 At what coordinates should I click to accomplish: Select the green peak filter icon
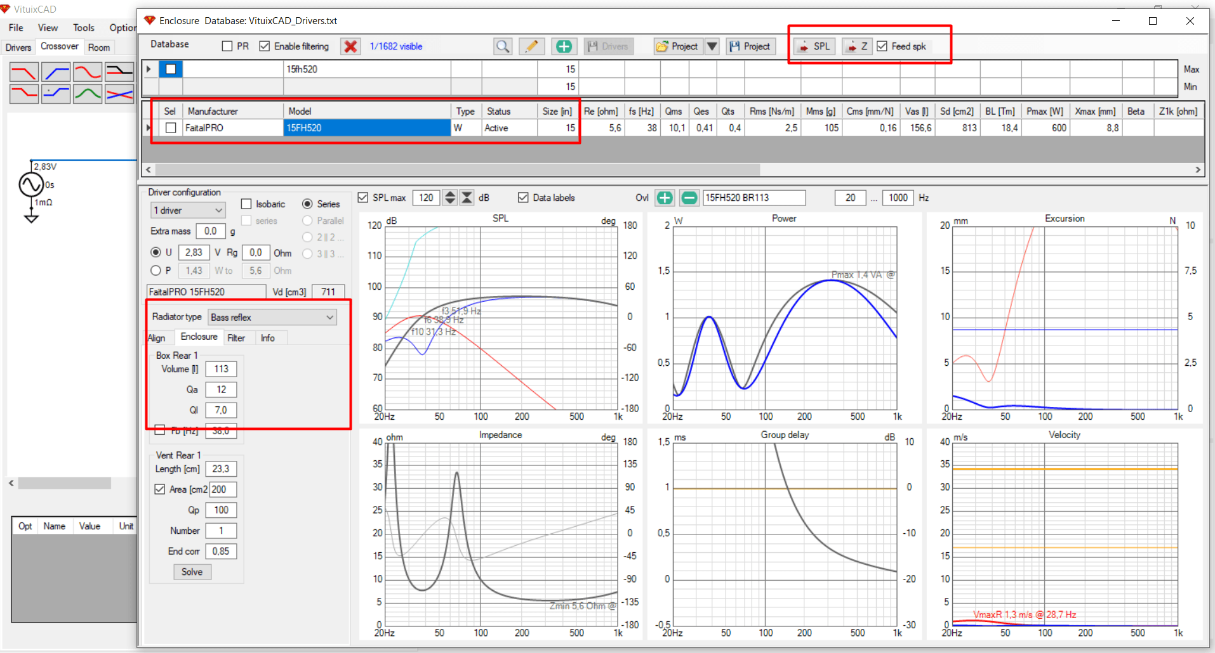pos(88,94)
